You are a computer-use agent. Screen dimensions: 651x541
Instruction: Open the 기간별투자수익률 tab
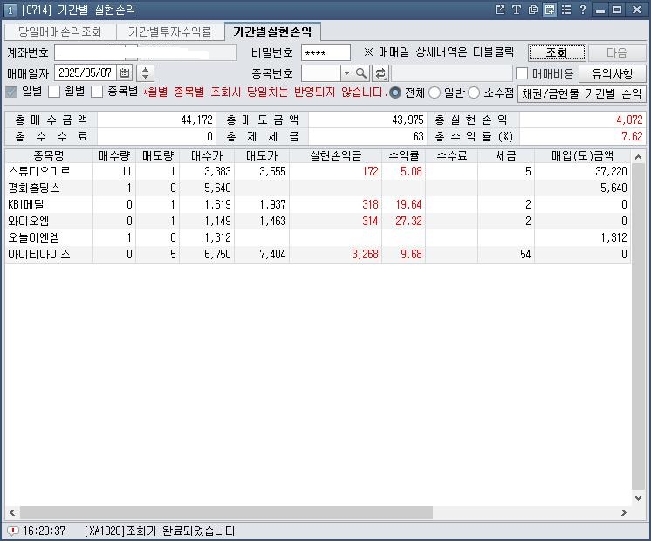coord(169,31)
